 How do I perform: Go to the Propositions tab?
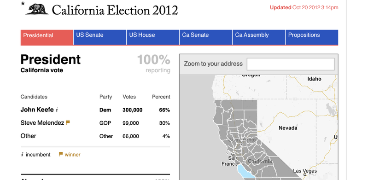pos(312,37)
